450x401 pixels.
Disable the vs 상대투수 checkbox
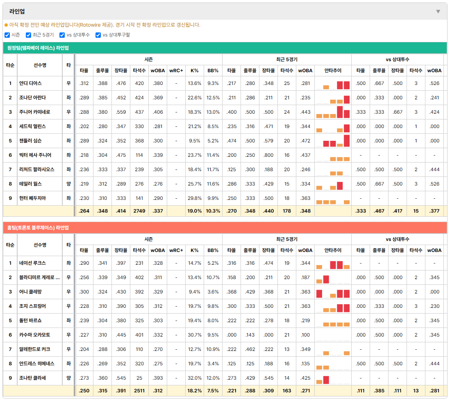62,35
